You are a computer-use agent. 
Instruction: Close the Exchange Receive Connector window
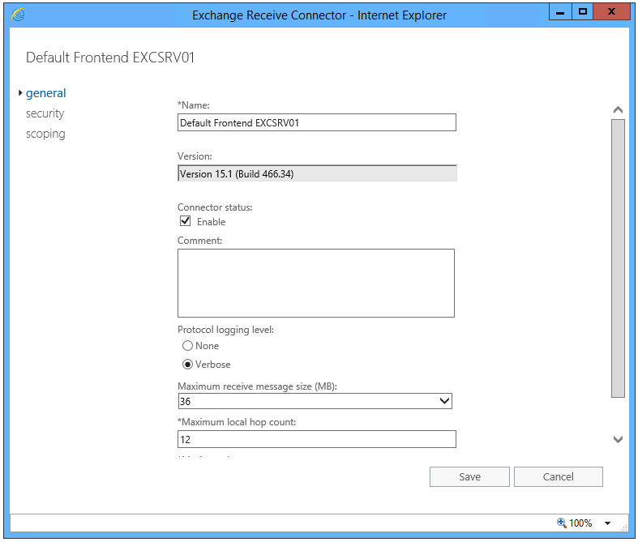(611, 12)
